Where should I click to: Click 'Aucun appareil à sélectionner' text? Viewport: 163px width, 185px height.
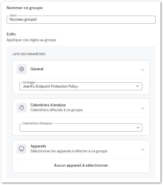pos(81,165)
